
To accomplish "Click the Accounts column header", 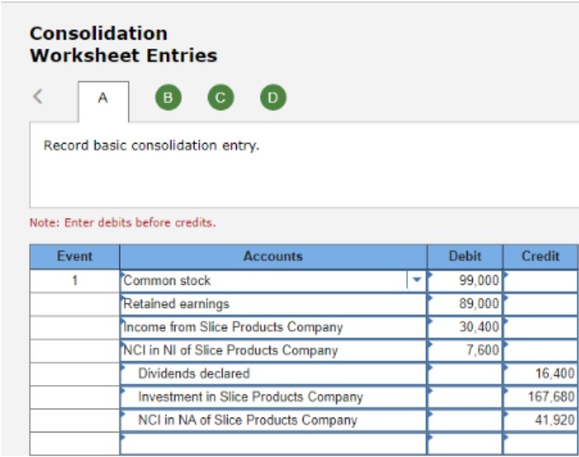I will (273, 257).
